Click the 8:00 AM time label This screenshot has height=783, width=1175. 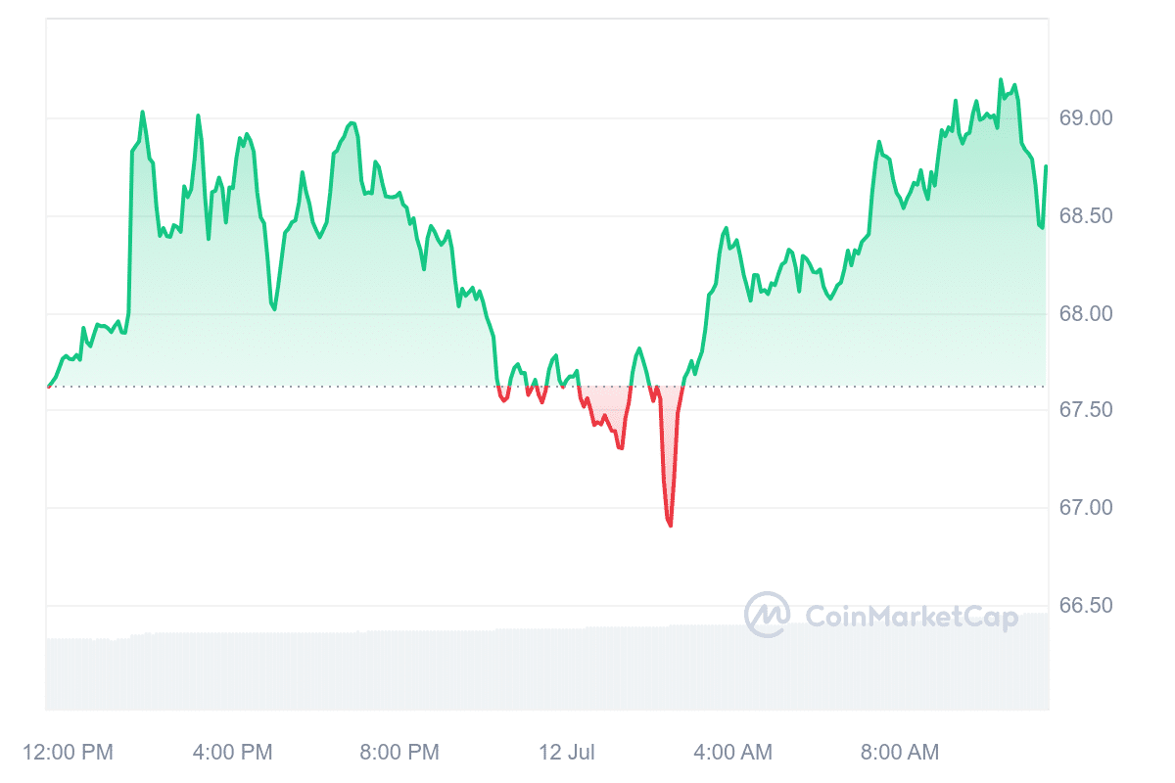pyautogui.click(x=899, y=752)
